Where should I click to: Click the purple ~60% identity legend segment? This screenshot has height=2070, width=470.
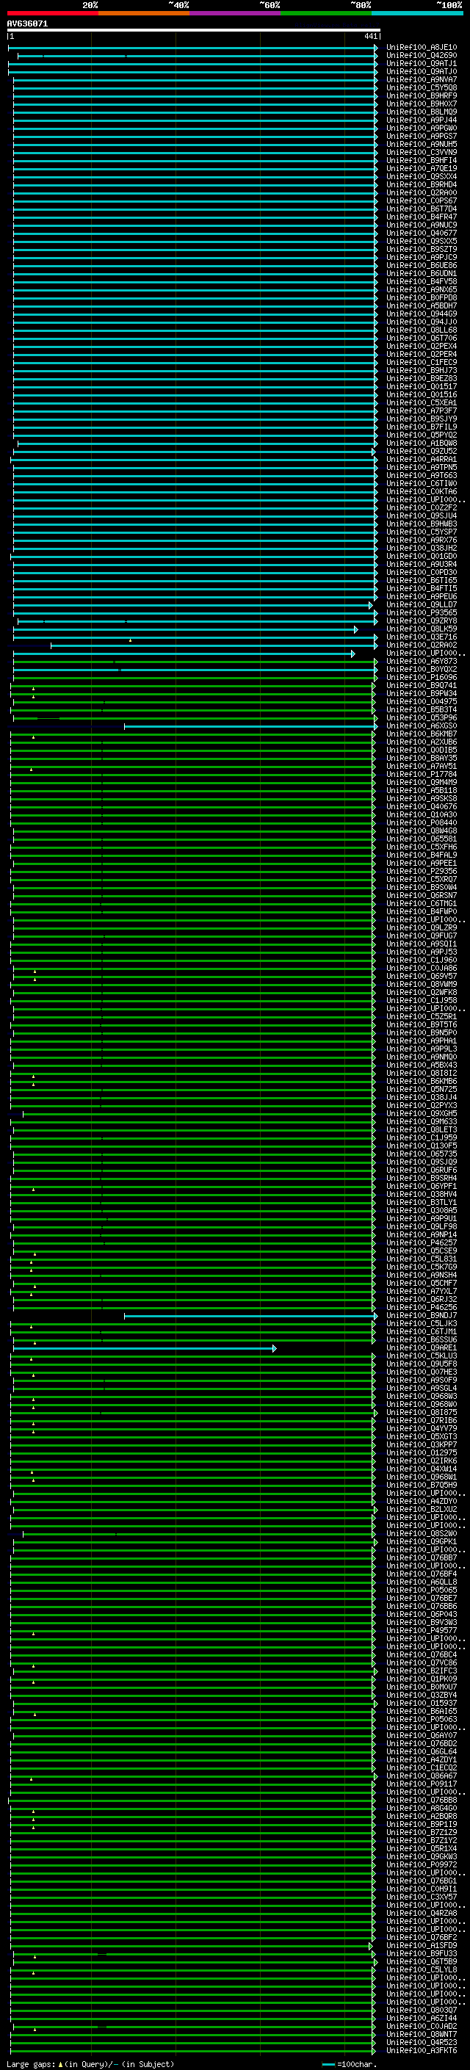pos(236,13)
